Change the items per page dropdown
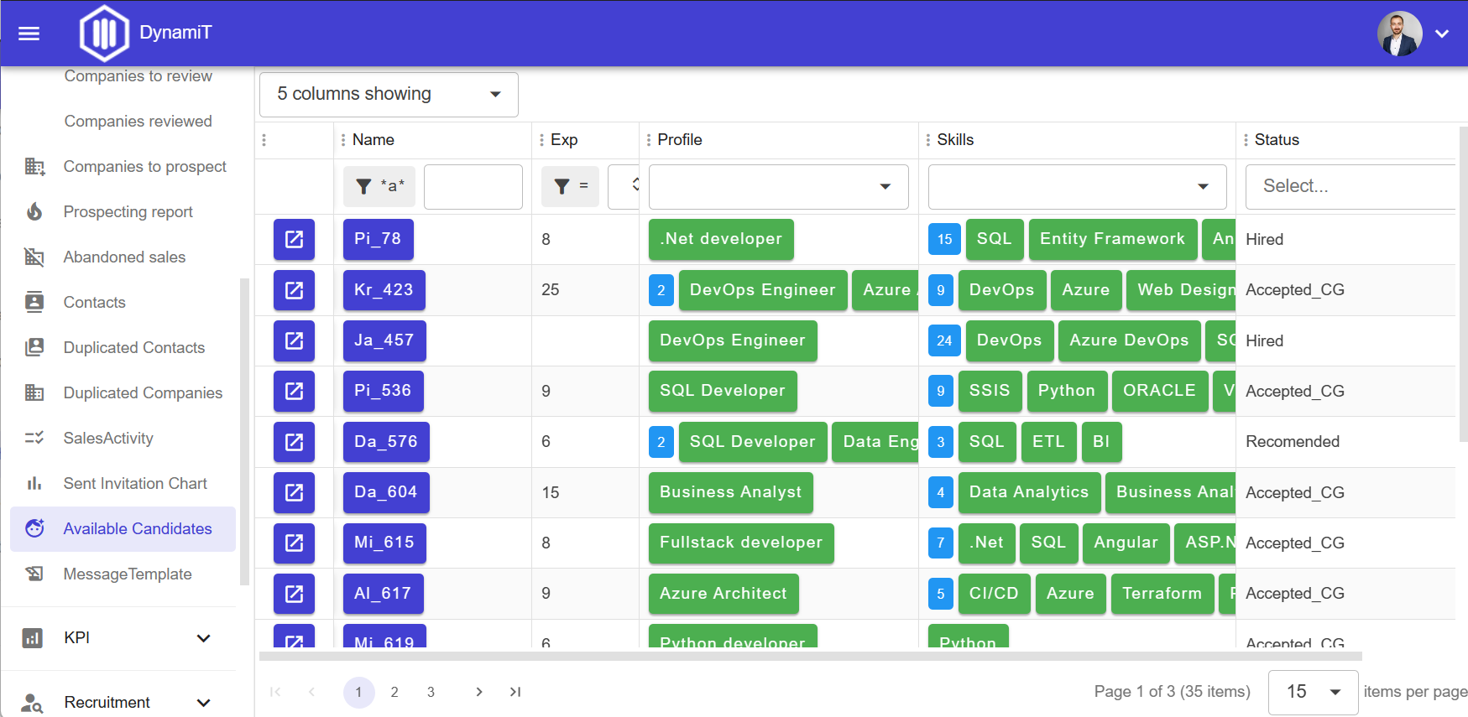The image size is (1468, 717). pos(1313,692)
